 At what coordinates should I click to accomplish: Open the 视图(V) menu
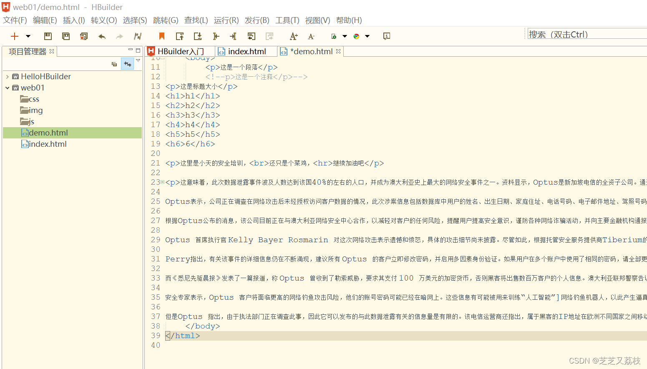tap(318, 20)
